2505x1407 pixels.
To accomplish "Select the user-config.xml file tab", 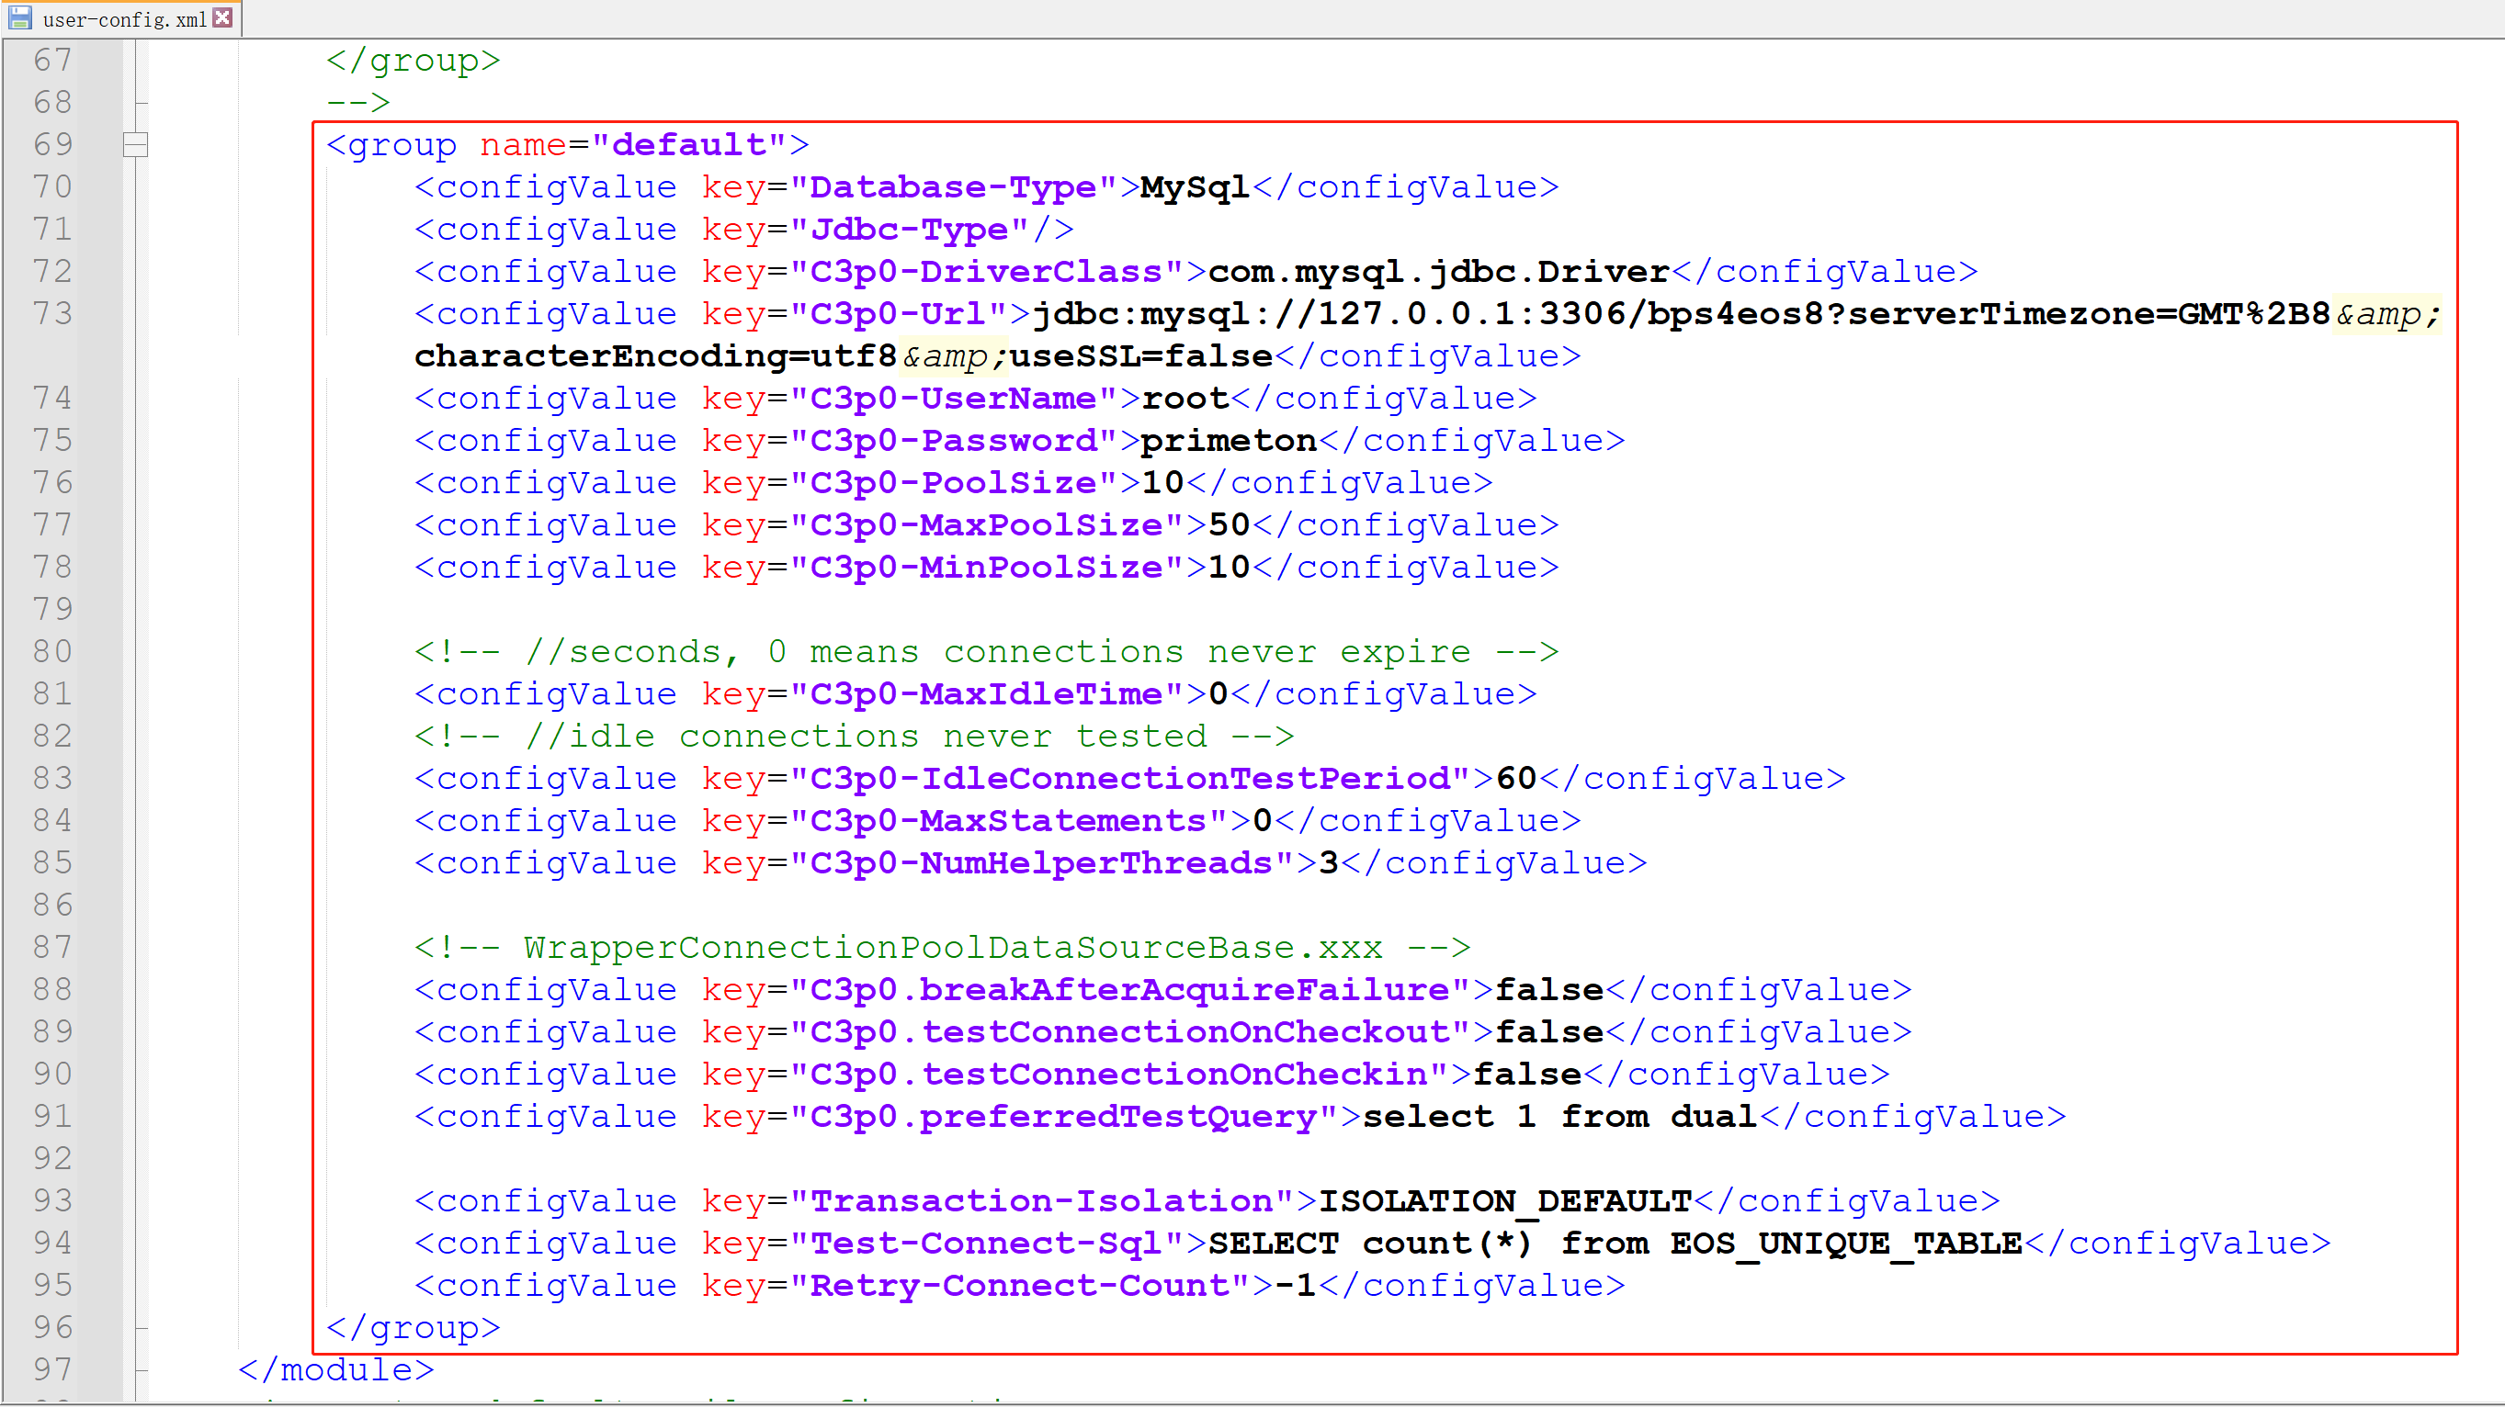I will coord(123,19).
